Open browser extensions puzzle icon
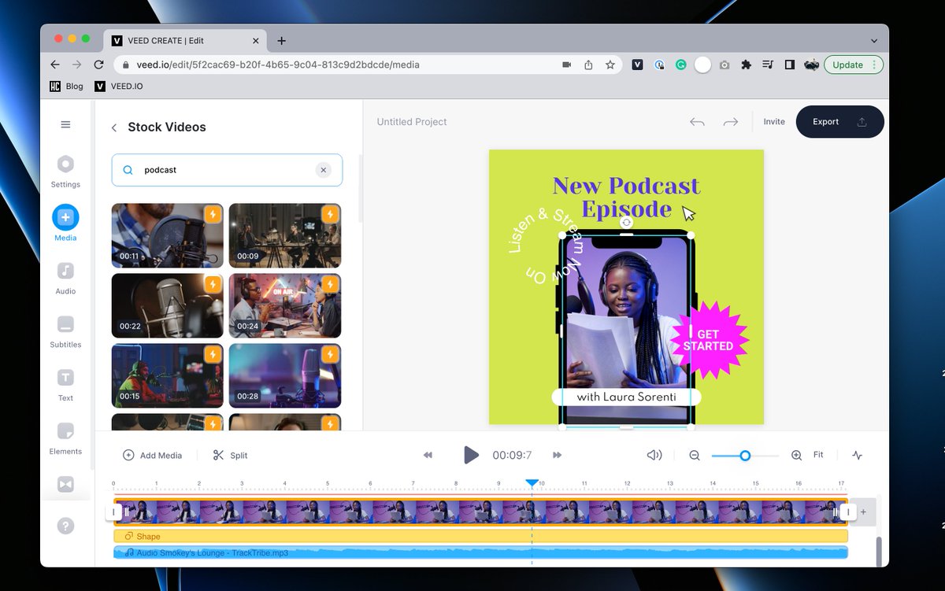This screenshot has height=591, width=945. click(747, 65)
